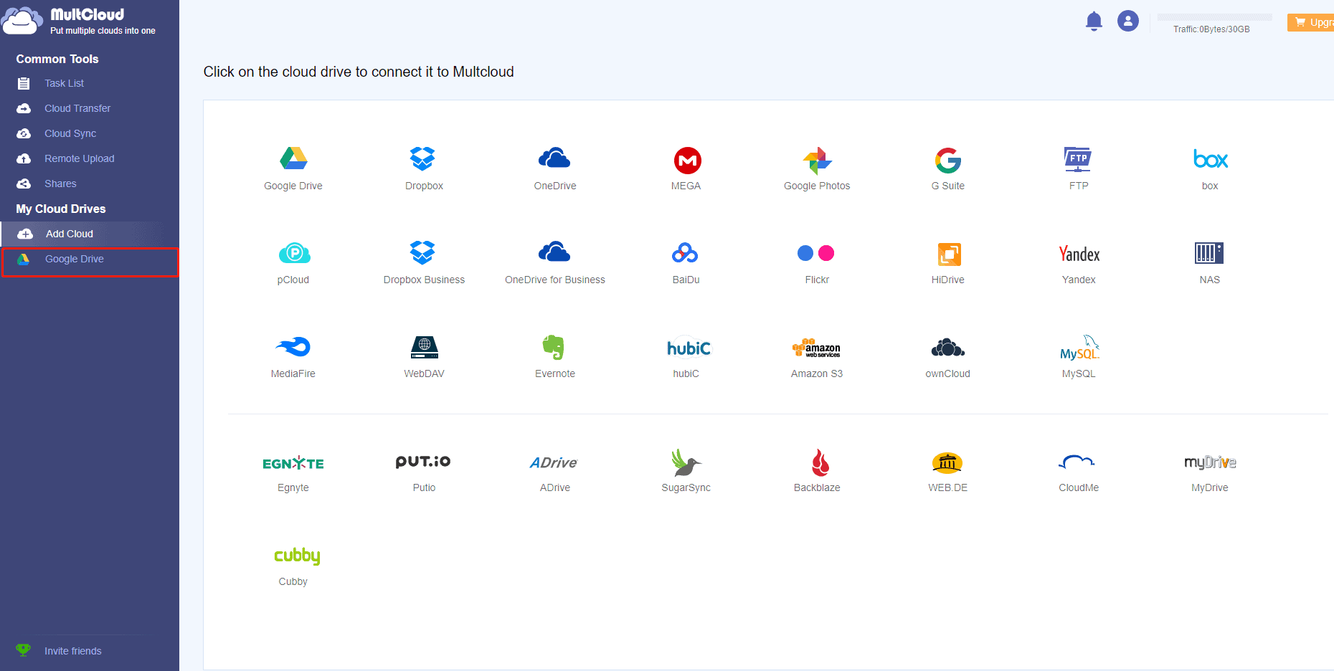Choose the Flickr dots icon
Image resolution: width=1334 pixels, height=671 pixels.
tap(816, 253)
